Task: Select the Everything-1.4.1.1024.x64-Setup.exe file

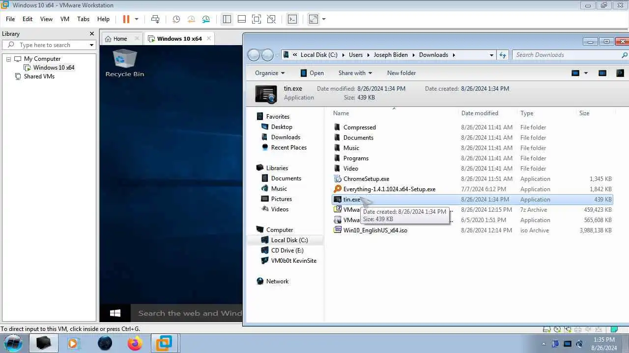Action: coord(389,189)
